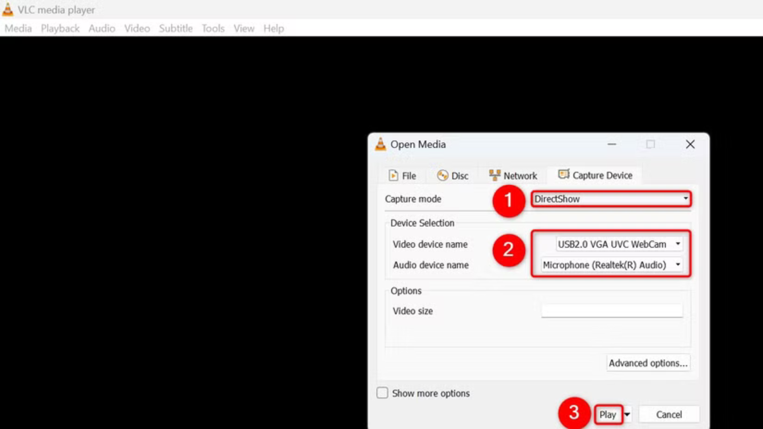Viewport: 763px width, 429px height.
Task: Click the Advanced options button
Action: (648, 363)
